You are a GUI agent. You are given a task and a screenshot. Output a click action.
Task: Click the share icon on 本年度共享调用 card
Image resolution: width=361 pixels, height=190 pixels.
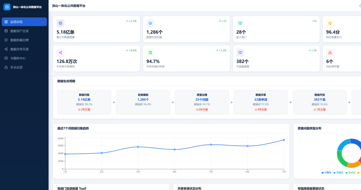click(x=60, y=52)
